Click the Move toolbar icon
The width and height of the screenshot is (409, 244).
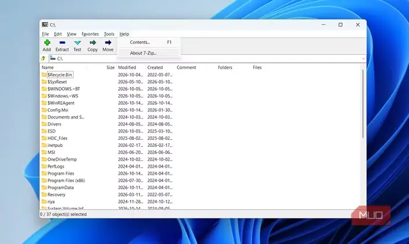point(108,42)
